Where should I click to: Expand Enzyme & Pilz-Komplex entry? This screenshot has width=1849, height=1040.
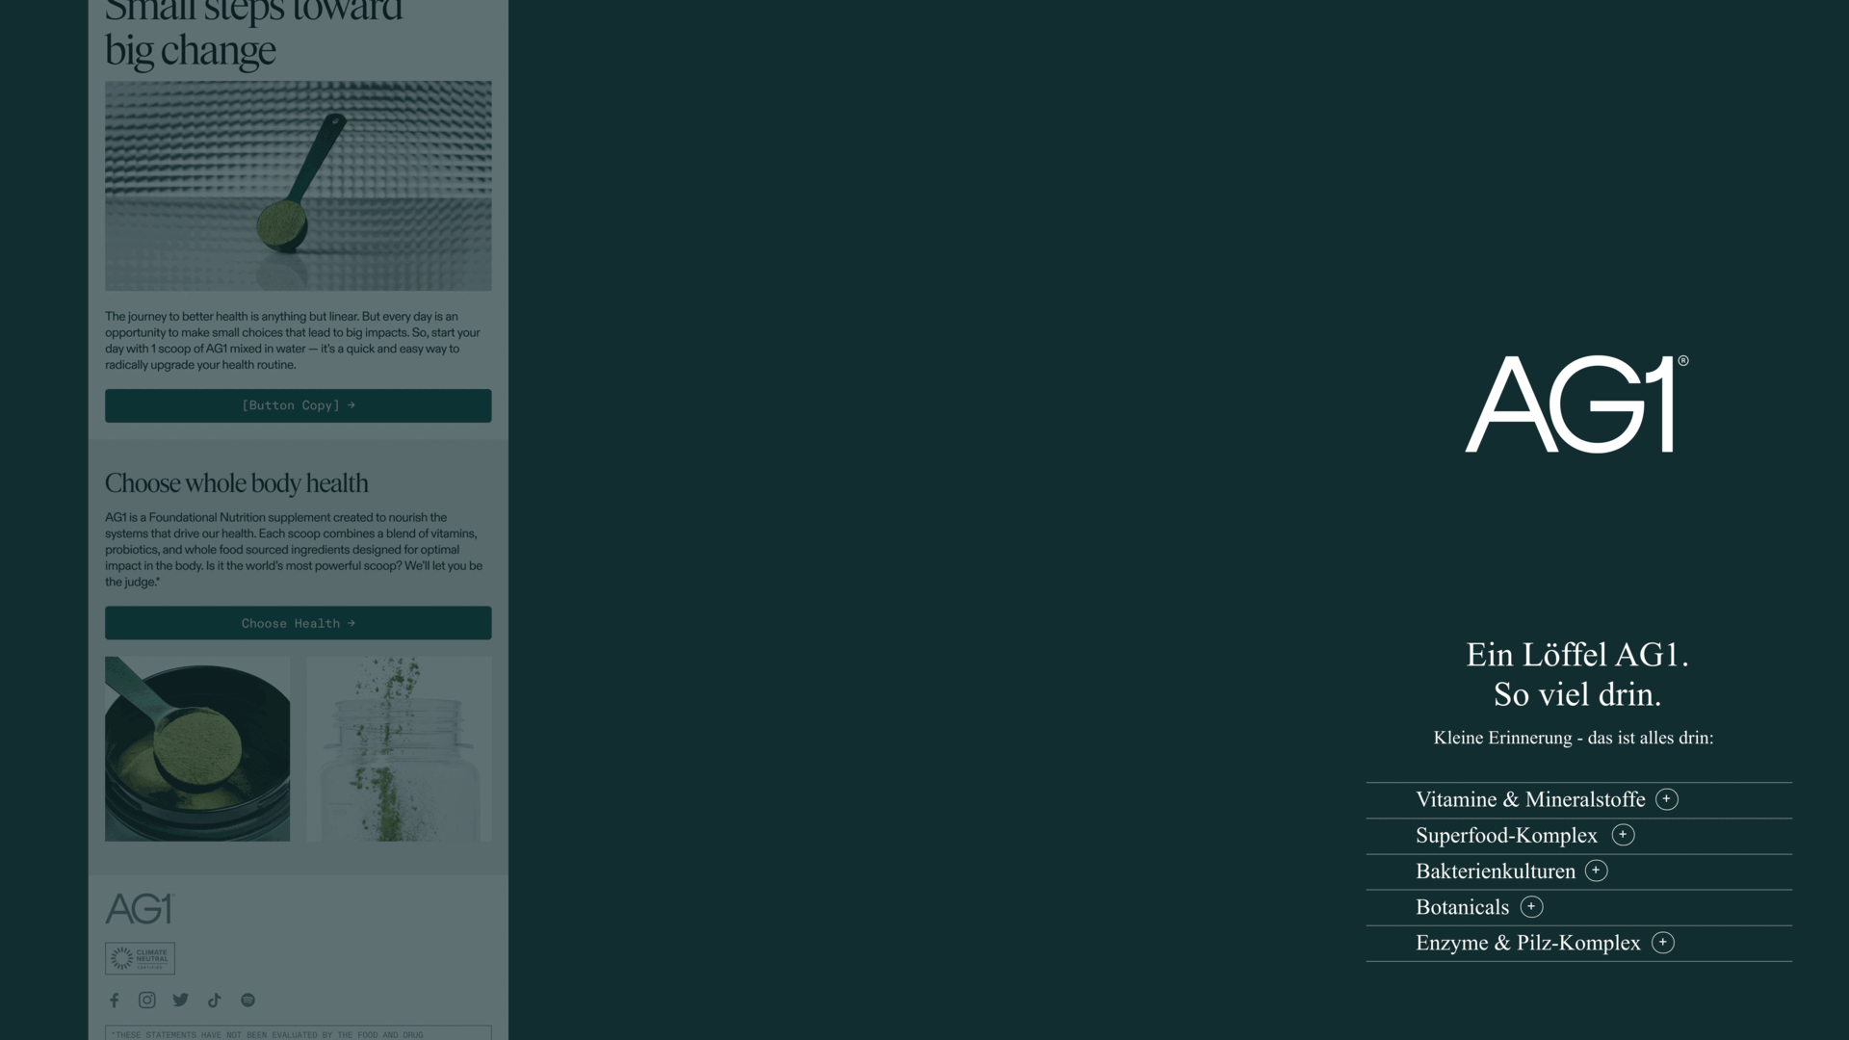coord(1662,943)
